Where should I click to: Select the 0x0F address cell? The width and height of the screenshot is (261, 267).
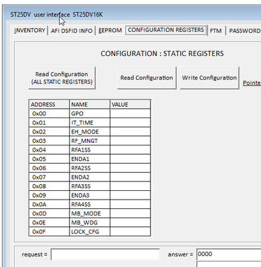49,232
